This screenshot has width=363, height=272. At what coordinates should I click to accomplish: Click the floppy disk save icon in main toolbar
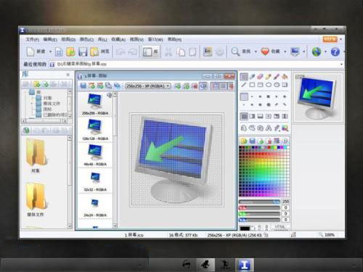pyautogui.click(x=83, y=51)
